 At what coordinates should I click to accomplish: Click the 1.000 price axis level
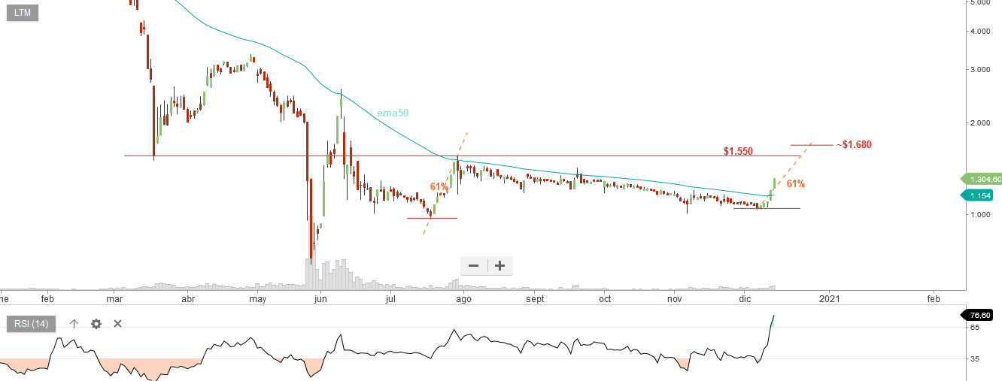pyautogui.click(x=981, y=215)
